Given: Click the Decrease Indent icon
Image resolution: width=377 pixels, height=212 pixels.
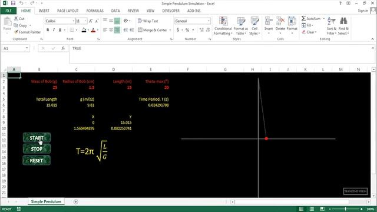Looking at the screenshot, I should 125,30.
